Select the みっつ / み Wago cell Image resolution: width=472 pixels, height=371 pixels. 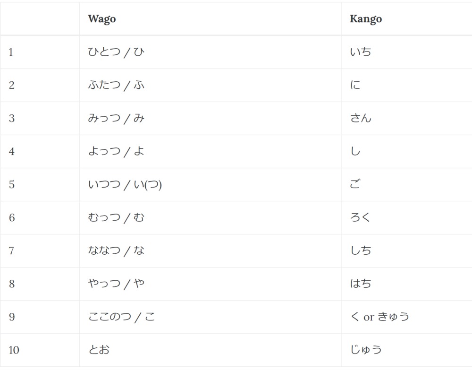coord(116,118)
